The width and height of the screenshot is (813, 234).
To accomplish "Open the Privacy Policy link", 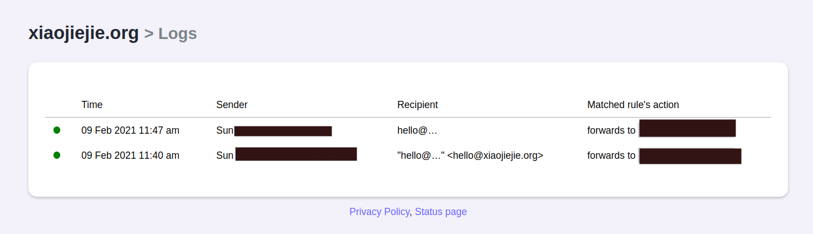I will (379, 212).
